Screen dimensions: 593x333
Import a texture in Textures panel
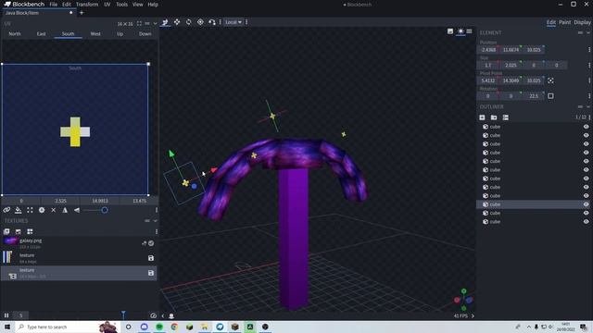(x=6, y=231)
